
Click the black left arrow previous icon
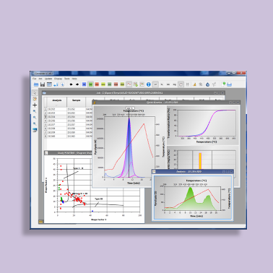click(71, 84)
